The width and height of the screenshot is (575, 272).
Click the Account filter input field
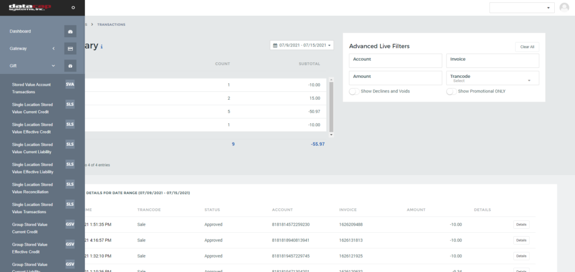click(x=395, y=61)
